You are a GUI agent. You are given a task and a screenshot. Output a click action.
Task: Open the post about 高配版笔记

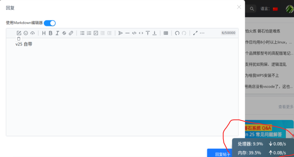(x=269, y=53)
